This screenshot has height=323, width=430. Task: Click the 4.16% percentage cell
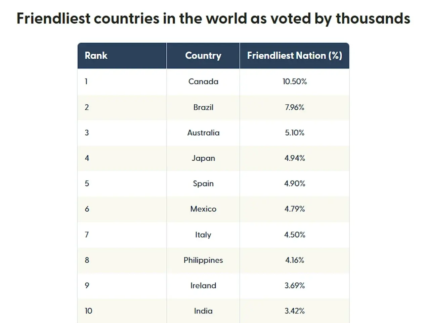295,260
